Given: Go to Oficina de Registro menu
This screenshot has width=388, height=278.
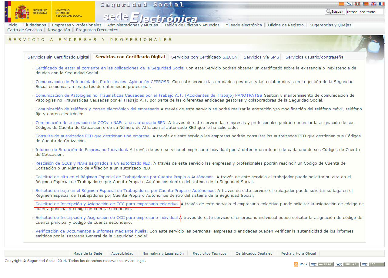Looking at the screenshot, I should coord(286,25).
